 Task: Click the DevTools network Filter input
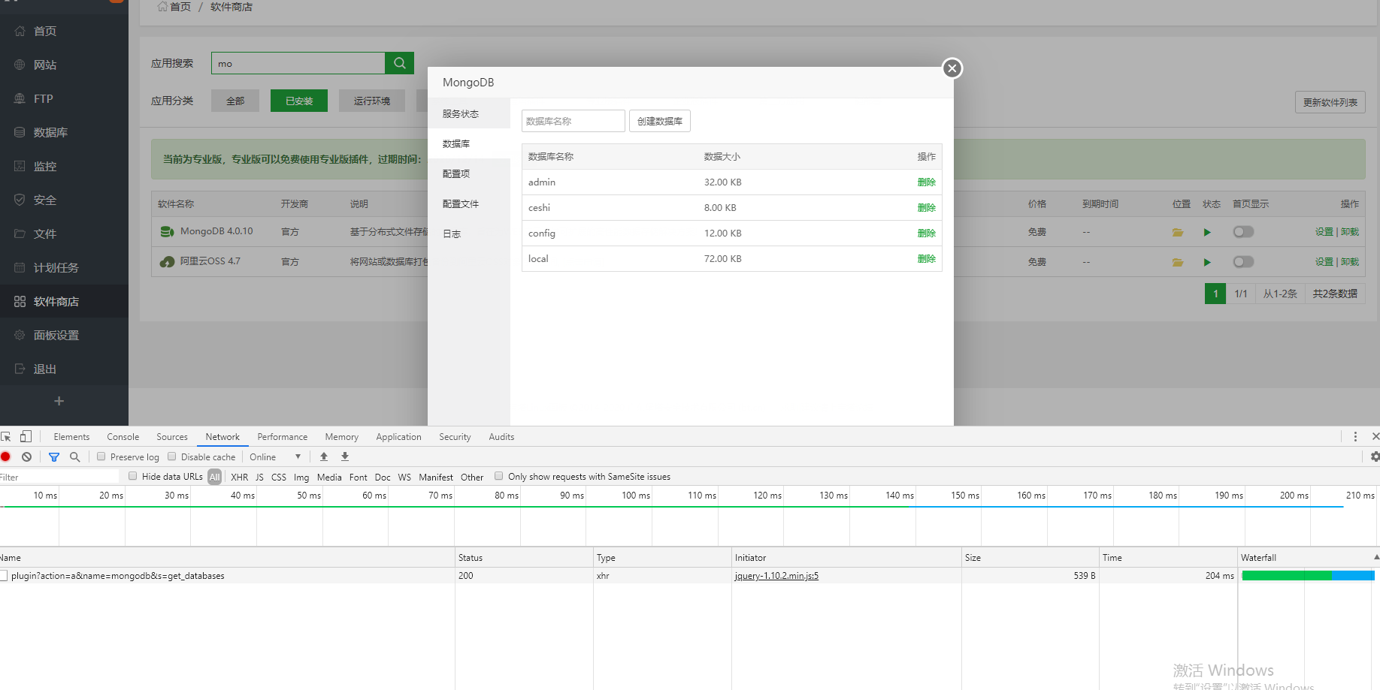click(59, 477)
